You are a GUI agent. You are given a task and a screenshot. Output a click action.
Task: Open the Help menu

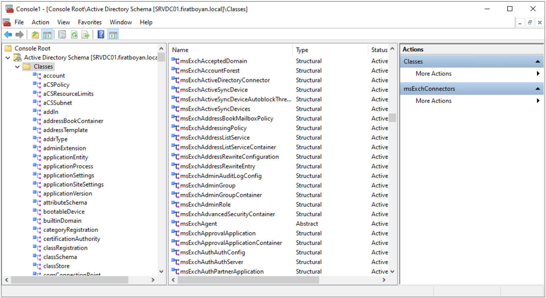146,22
